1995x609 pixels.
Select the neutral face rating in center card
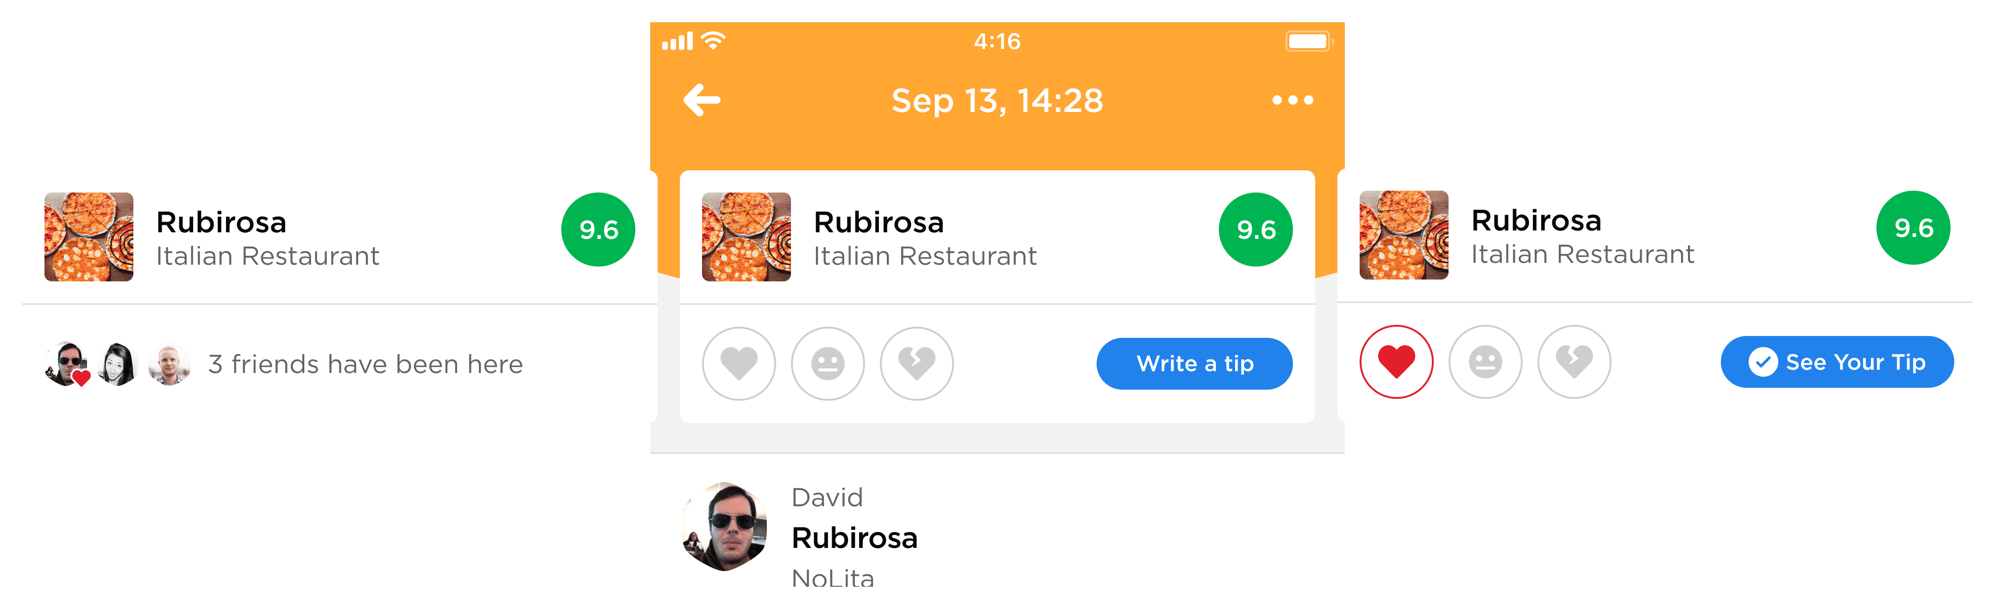(x=827, y=364)
